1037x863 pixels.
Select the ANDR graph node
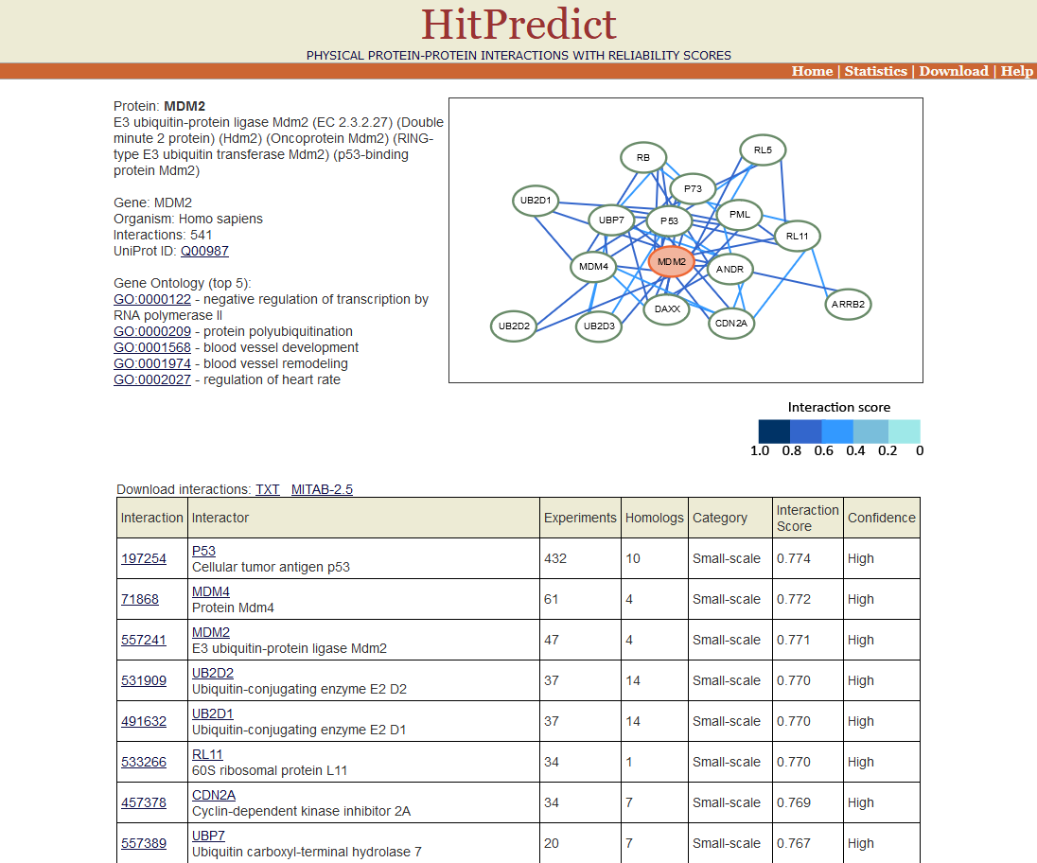729,269
